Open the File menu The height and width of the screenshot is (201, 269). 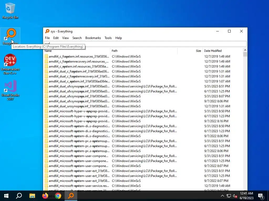[47, 38]
